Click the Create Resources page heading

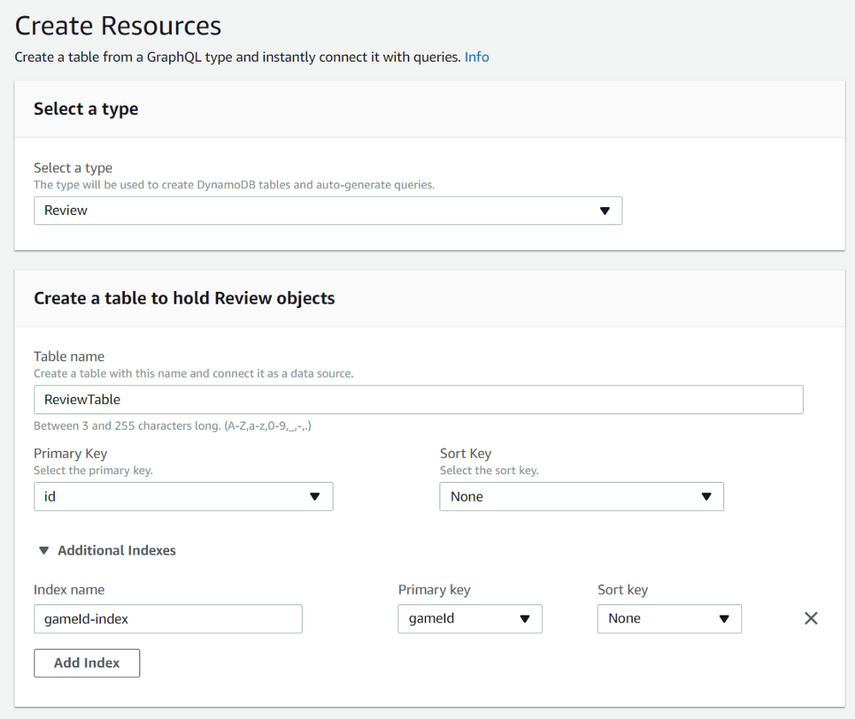point(118,26)
